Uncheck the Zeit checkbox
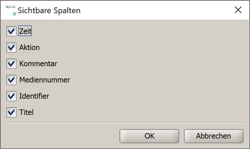The width and height of the screenshot is (250, 149). pyautogui.click(x=11, y=31)
